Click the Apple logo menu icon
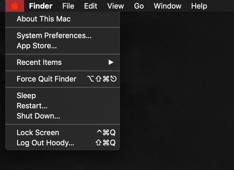 [15, 6]
